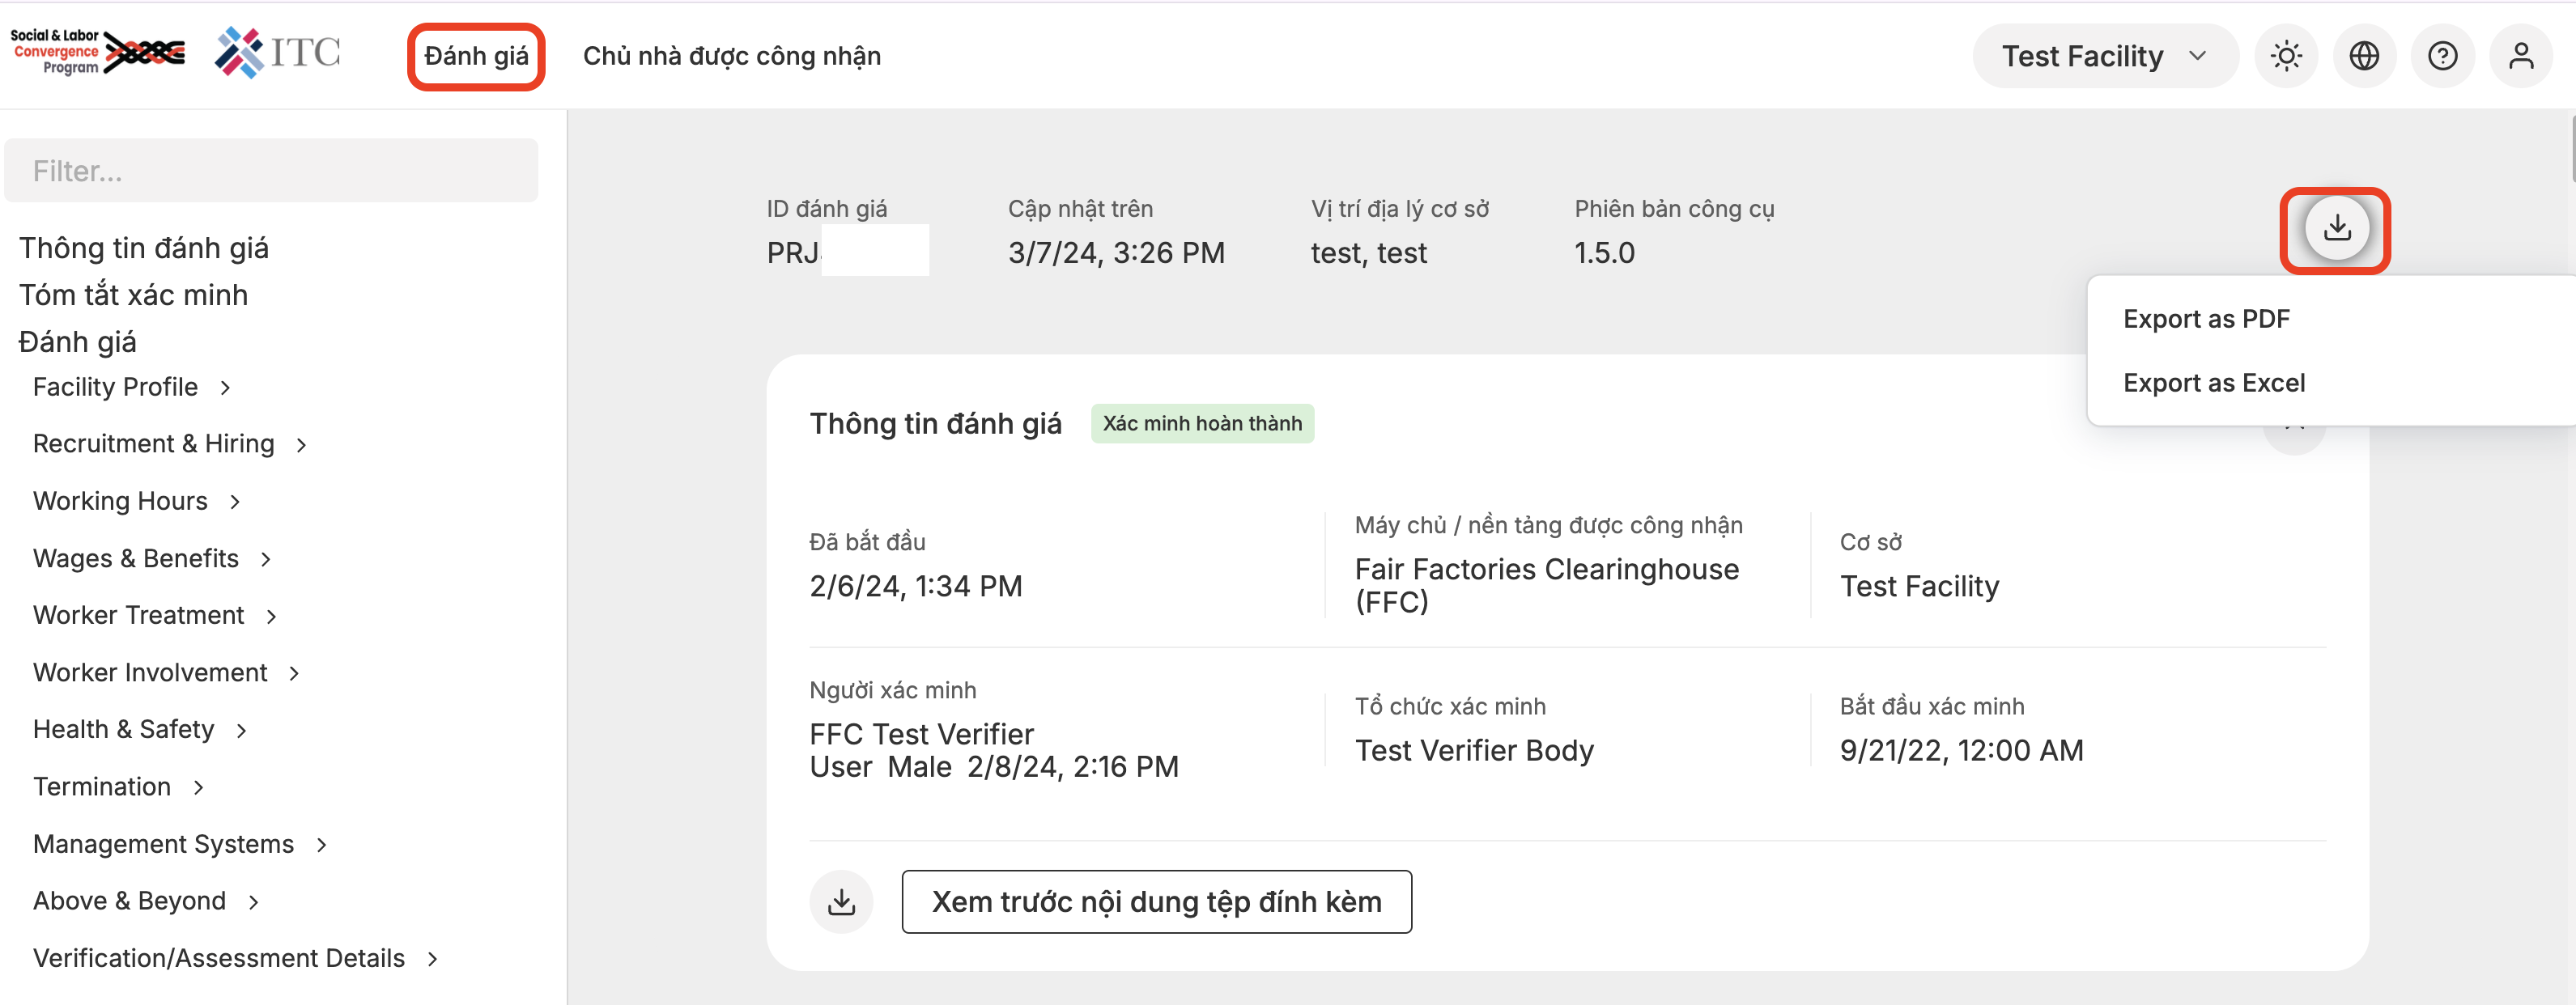The height and width of the screenshot is (1005, 2576).
Task: Switch to the Đánh giá tab
Action: (x=476, y=56)
